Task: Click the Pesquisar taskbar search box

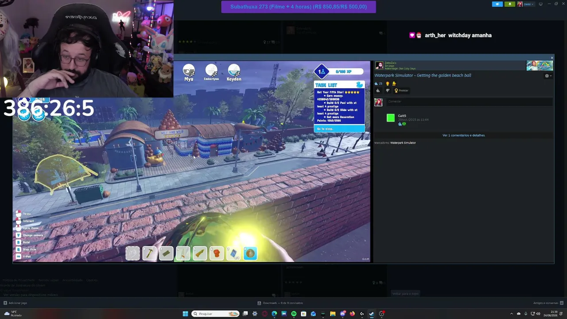Action: point(216,314)
